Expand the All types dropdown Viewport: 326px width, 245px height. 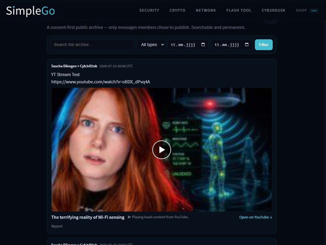coord(151,45)
